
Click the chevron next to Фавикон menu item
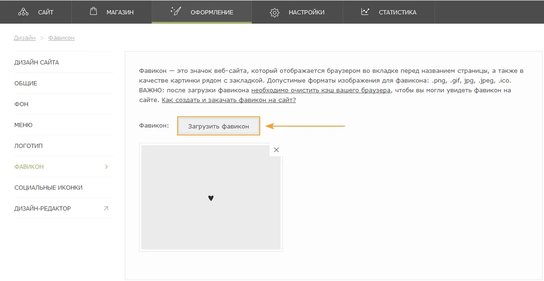[x=107, y=167]
